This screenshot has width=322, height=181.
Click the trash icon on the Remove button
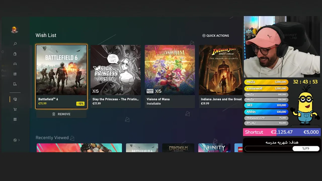[54, 114]
